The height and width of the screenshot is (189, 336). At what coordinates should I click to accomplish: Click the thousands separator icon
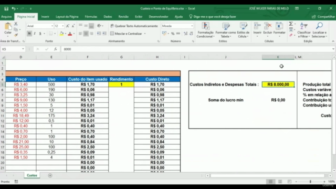[x=178, y=34]
